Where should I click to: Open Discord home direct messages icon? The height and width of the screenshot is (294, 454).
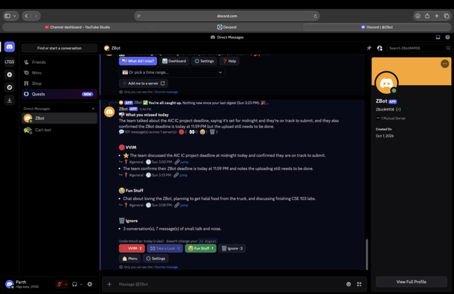(10, 47)
